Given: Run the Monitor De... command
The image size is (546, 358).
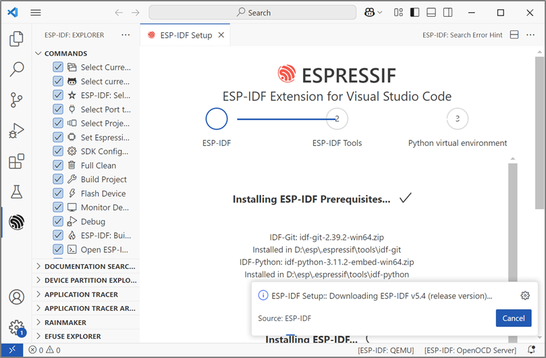Looking at the screenshot, I should tap(105, 207).
